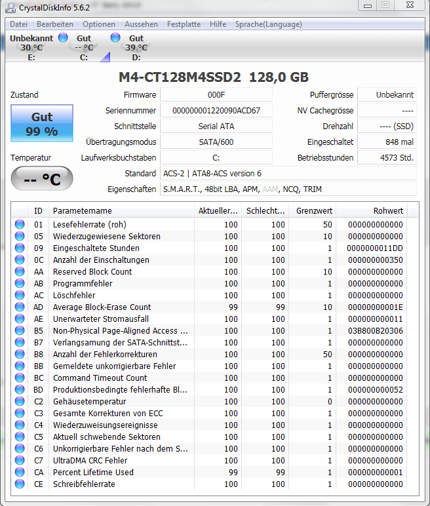
Task: Click status orb for Reserved Block Count
Action: tap(20, 271)
